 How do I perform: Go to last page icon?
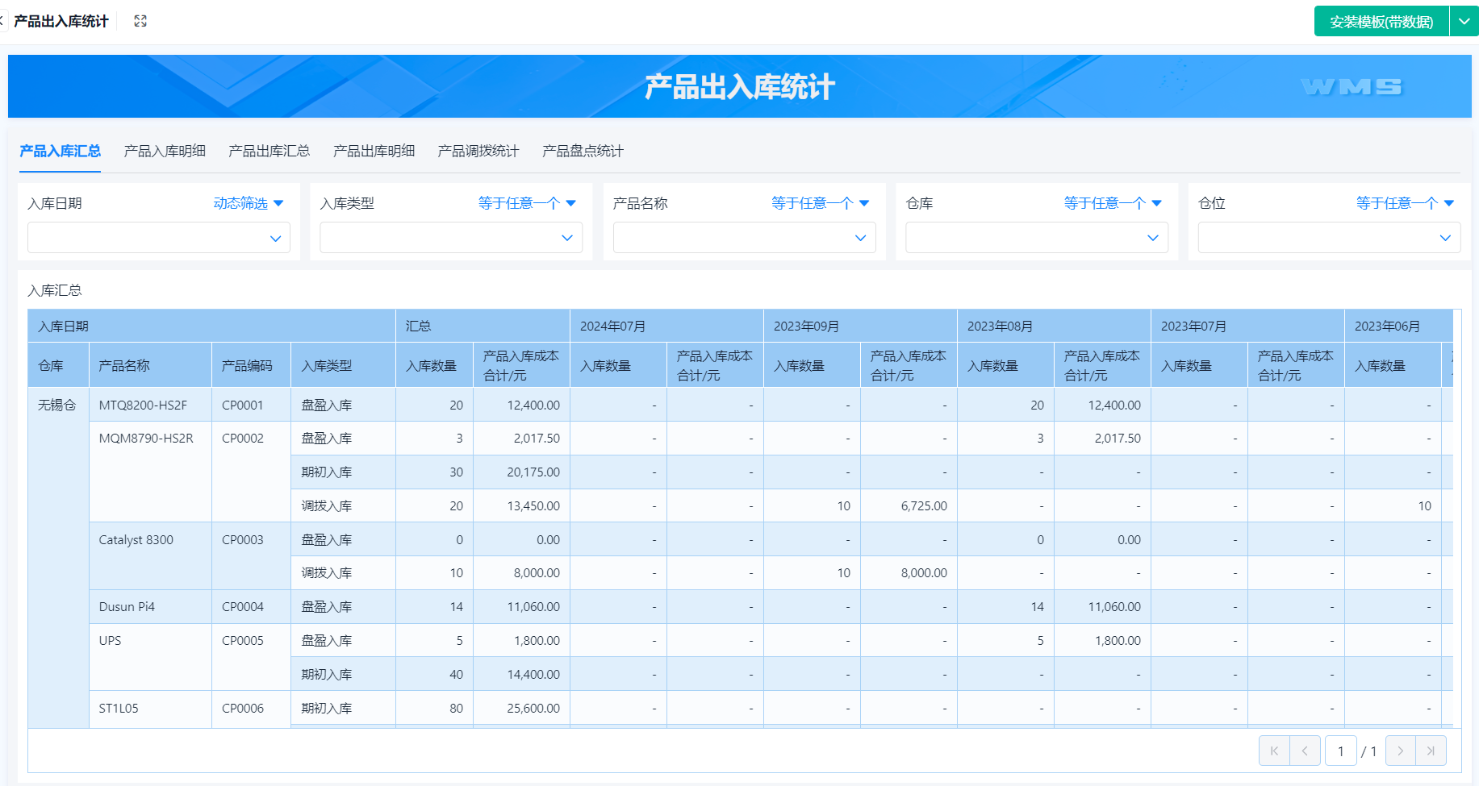click(x=1431, y=751)
